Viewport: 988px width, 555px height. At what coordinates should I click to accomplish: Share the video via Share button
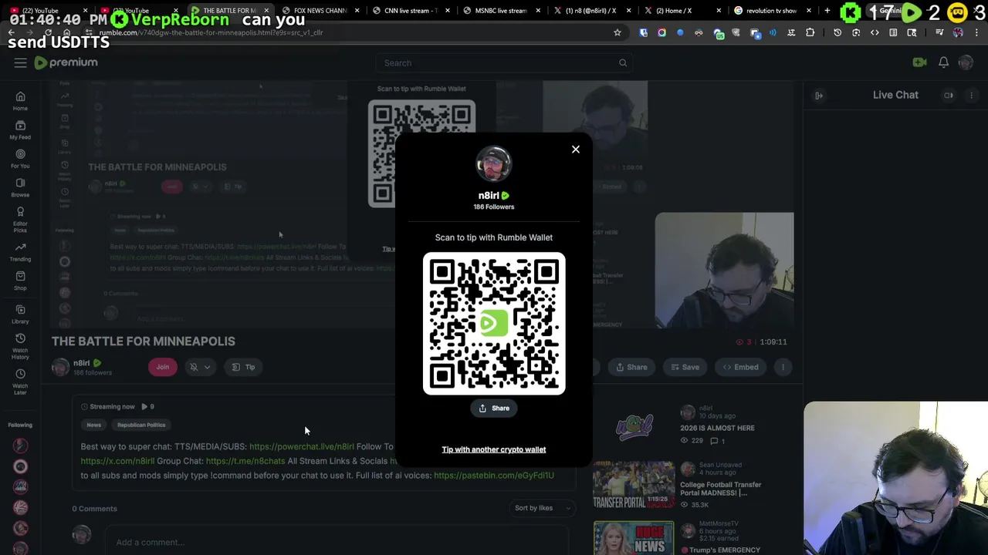631,367
